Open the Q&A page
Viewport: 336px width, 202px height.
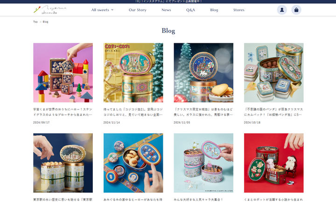[190, 10]
